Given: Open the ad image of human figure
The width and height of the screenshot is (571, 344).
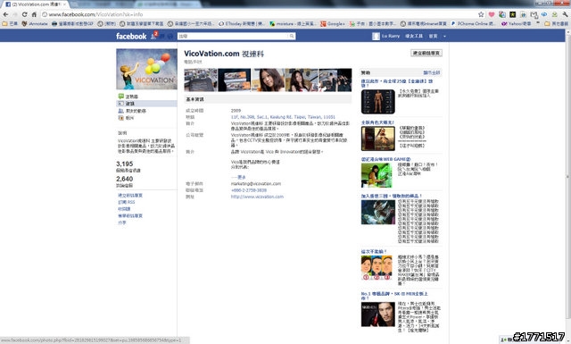Looking at the screenshot, I should pos(378,101).
